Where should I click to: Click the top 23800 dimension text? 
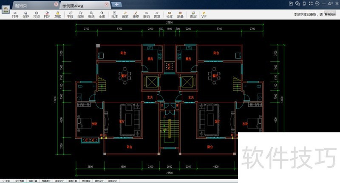click(169, 23)
